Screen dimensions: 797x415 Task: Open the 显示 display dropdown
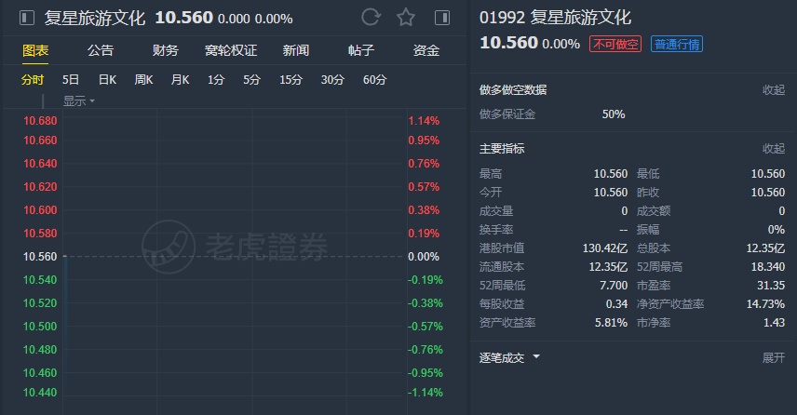tap(79, 100)
